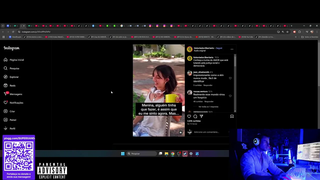Open the Chrome three-dot menu

[317, 32]
